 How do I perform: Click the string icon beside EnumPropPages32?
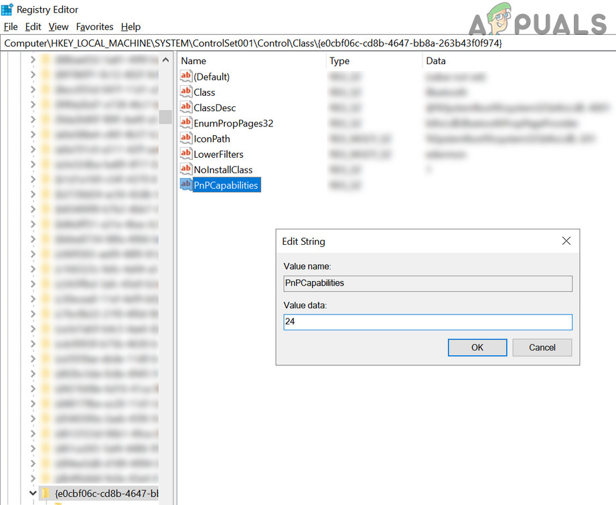pyautogui.click(x=186, y=123)
